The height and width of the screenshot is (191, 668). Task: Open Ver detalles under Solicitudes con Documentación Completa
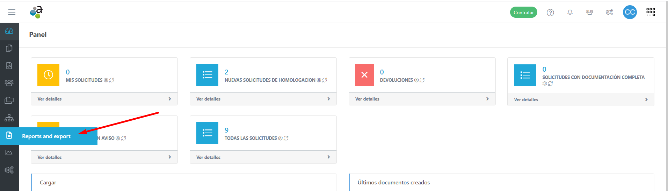click(526, 100)
